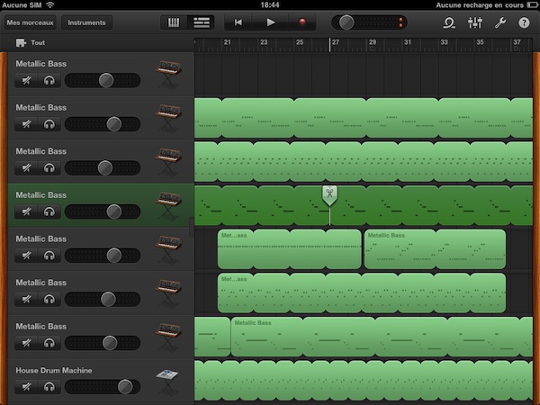Mute the highlighted Metallic Bass track

point(26,211)
